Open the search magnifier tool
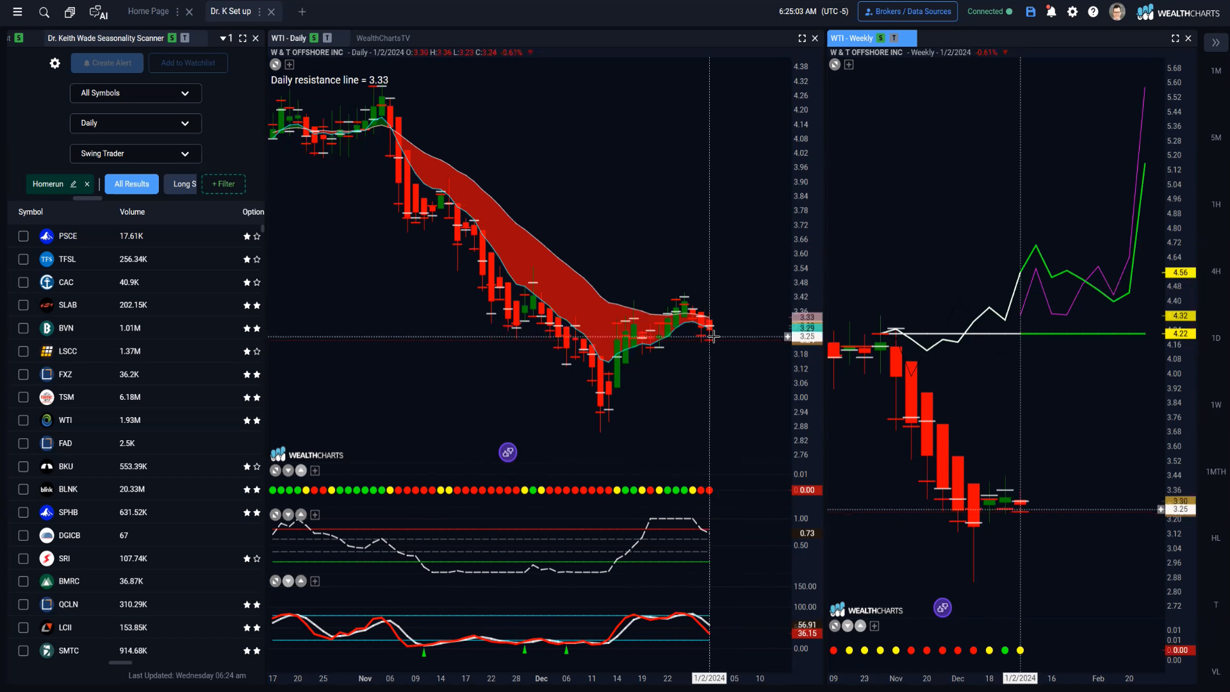The height and width of the screenshot is (692, 1230). point(44,12)
